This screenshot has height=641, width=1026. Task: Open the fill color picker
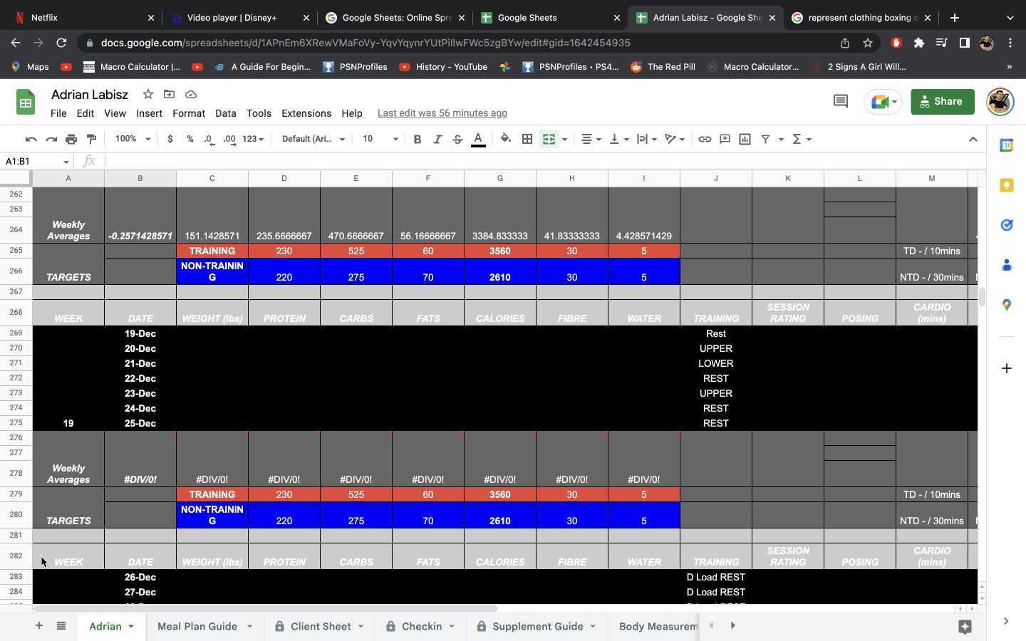506,139
